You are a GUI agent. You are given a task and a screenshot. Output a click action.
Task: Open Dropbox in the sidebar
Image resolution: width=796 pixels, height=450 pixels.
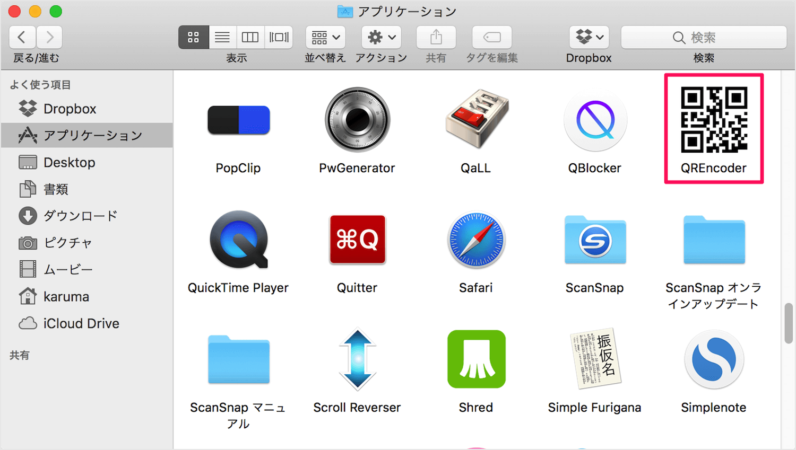(x=87, y=109)
